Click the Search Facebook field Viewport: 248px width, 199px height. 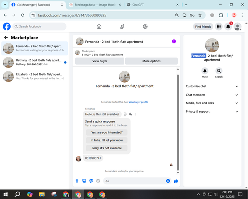tap(40, 26)
